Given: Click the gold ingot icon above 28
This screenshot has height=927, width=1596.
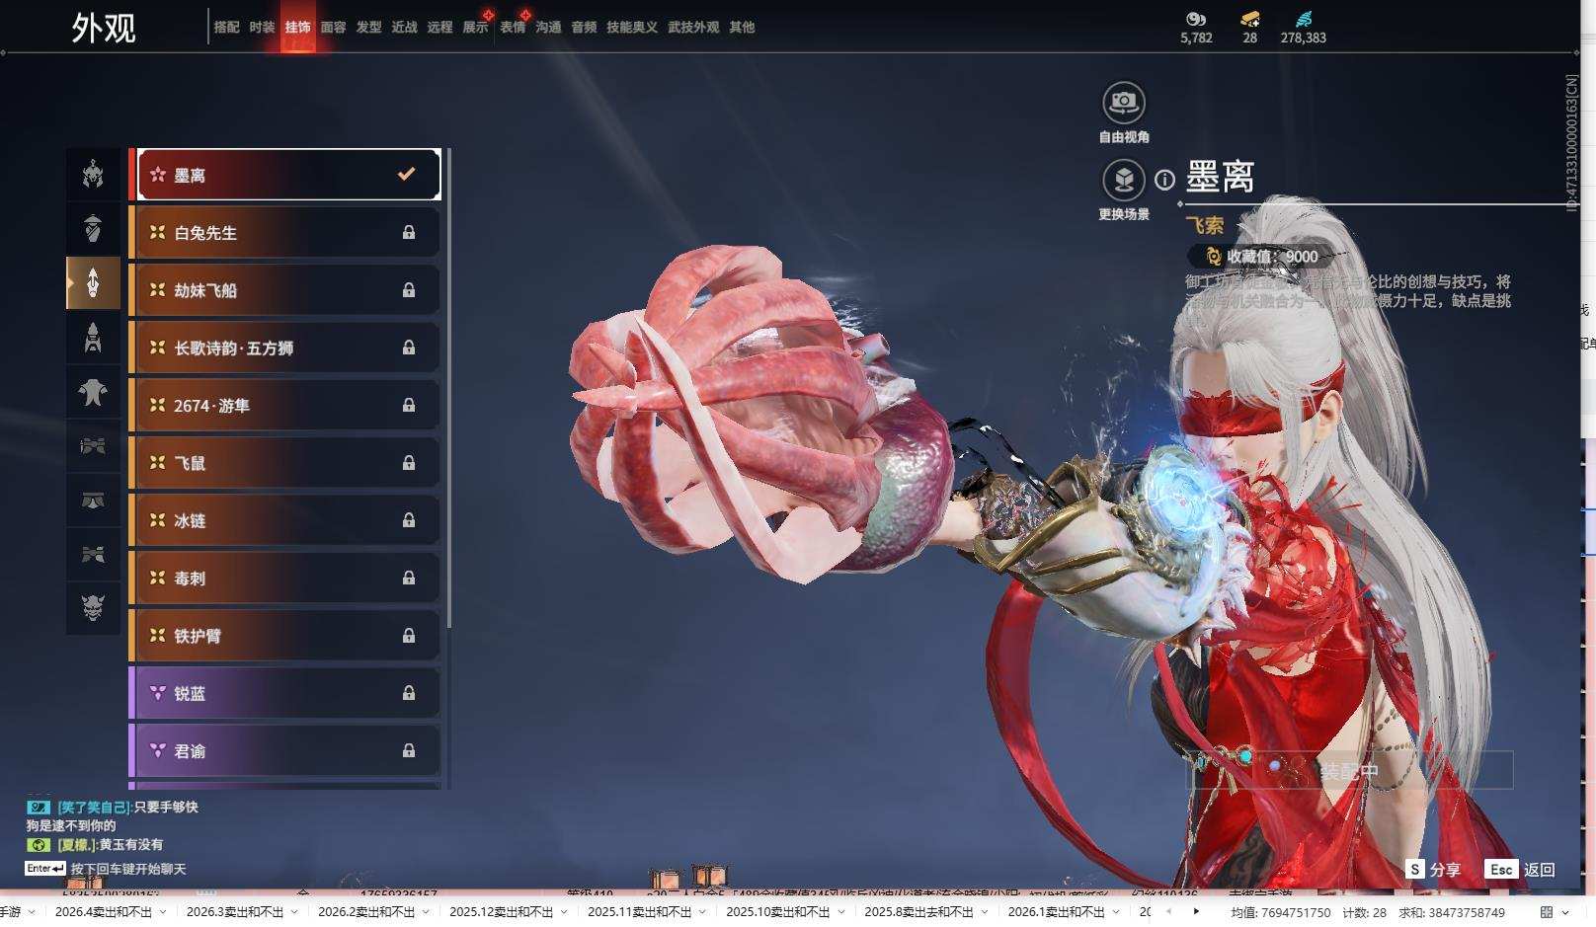Looking at the screenshot, I should point(1250,19).
